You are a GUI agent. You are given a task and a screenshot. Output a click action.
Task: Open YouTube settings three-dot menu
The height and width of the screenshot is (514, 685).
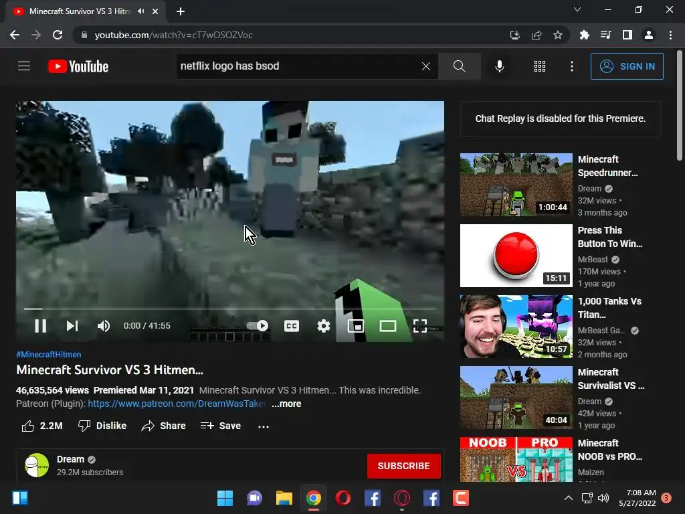571,66
